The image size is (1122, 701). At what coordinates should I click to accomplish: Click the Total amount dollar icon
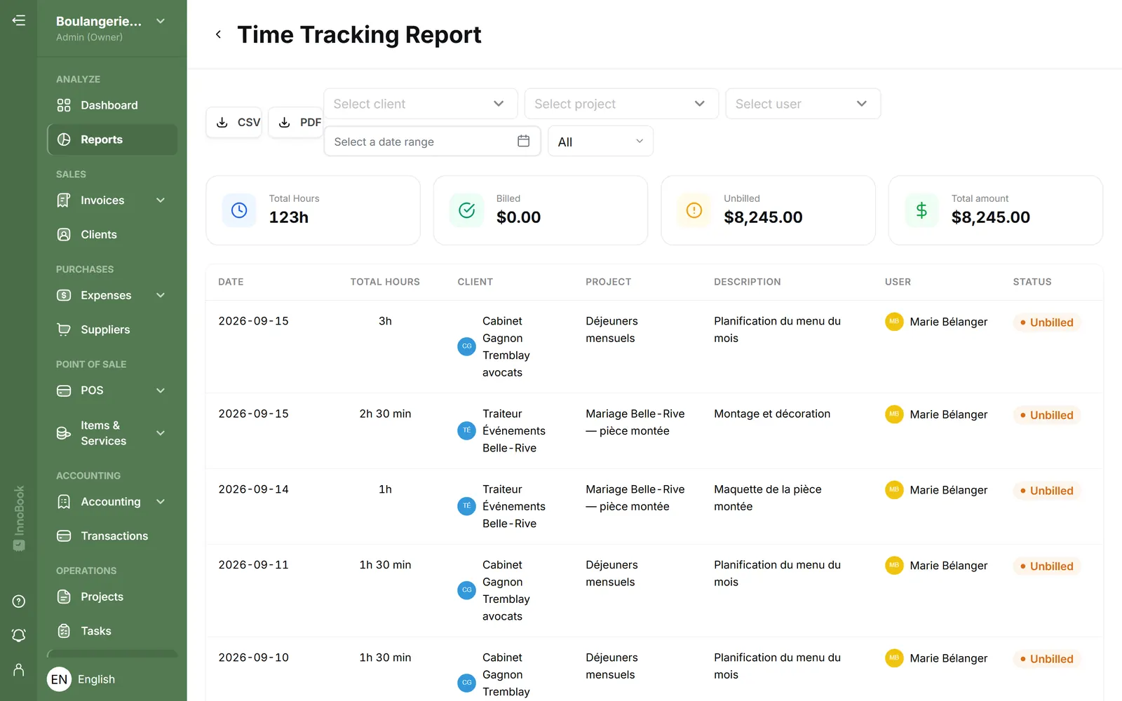click(x=921, y=210)
